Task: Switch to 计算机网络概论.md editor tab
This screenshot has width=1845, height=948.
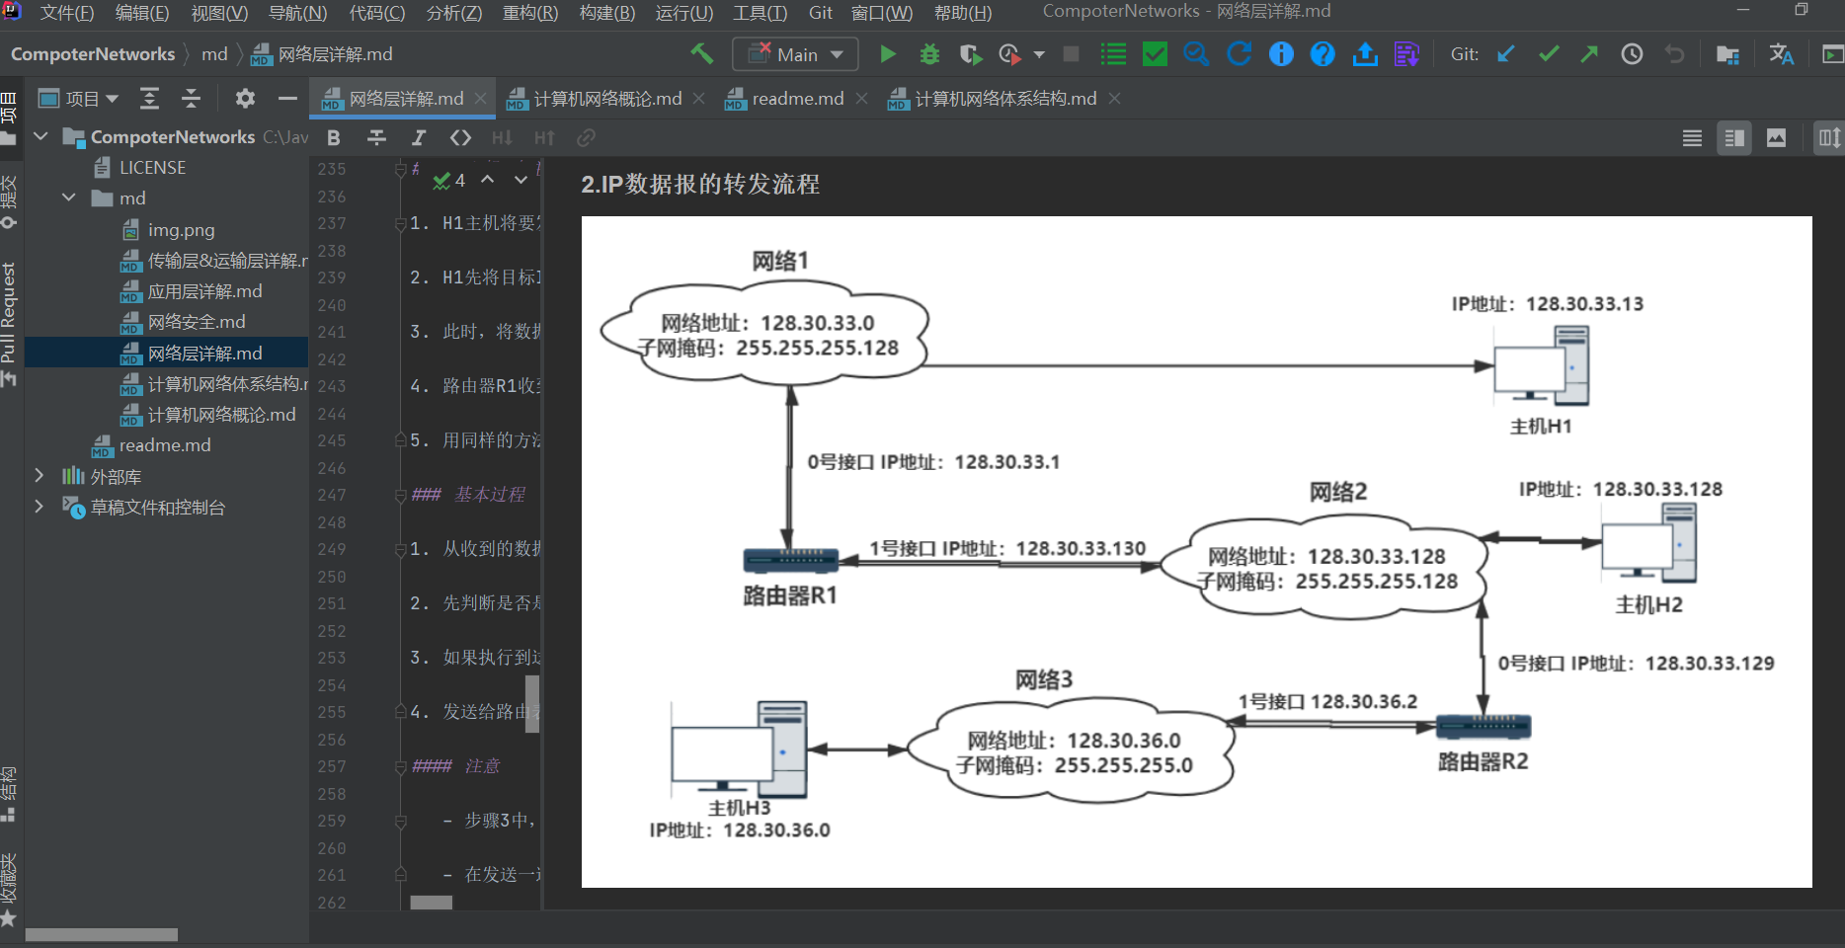Action: [607, 99]
